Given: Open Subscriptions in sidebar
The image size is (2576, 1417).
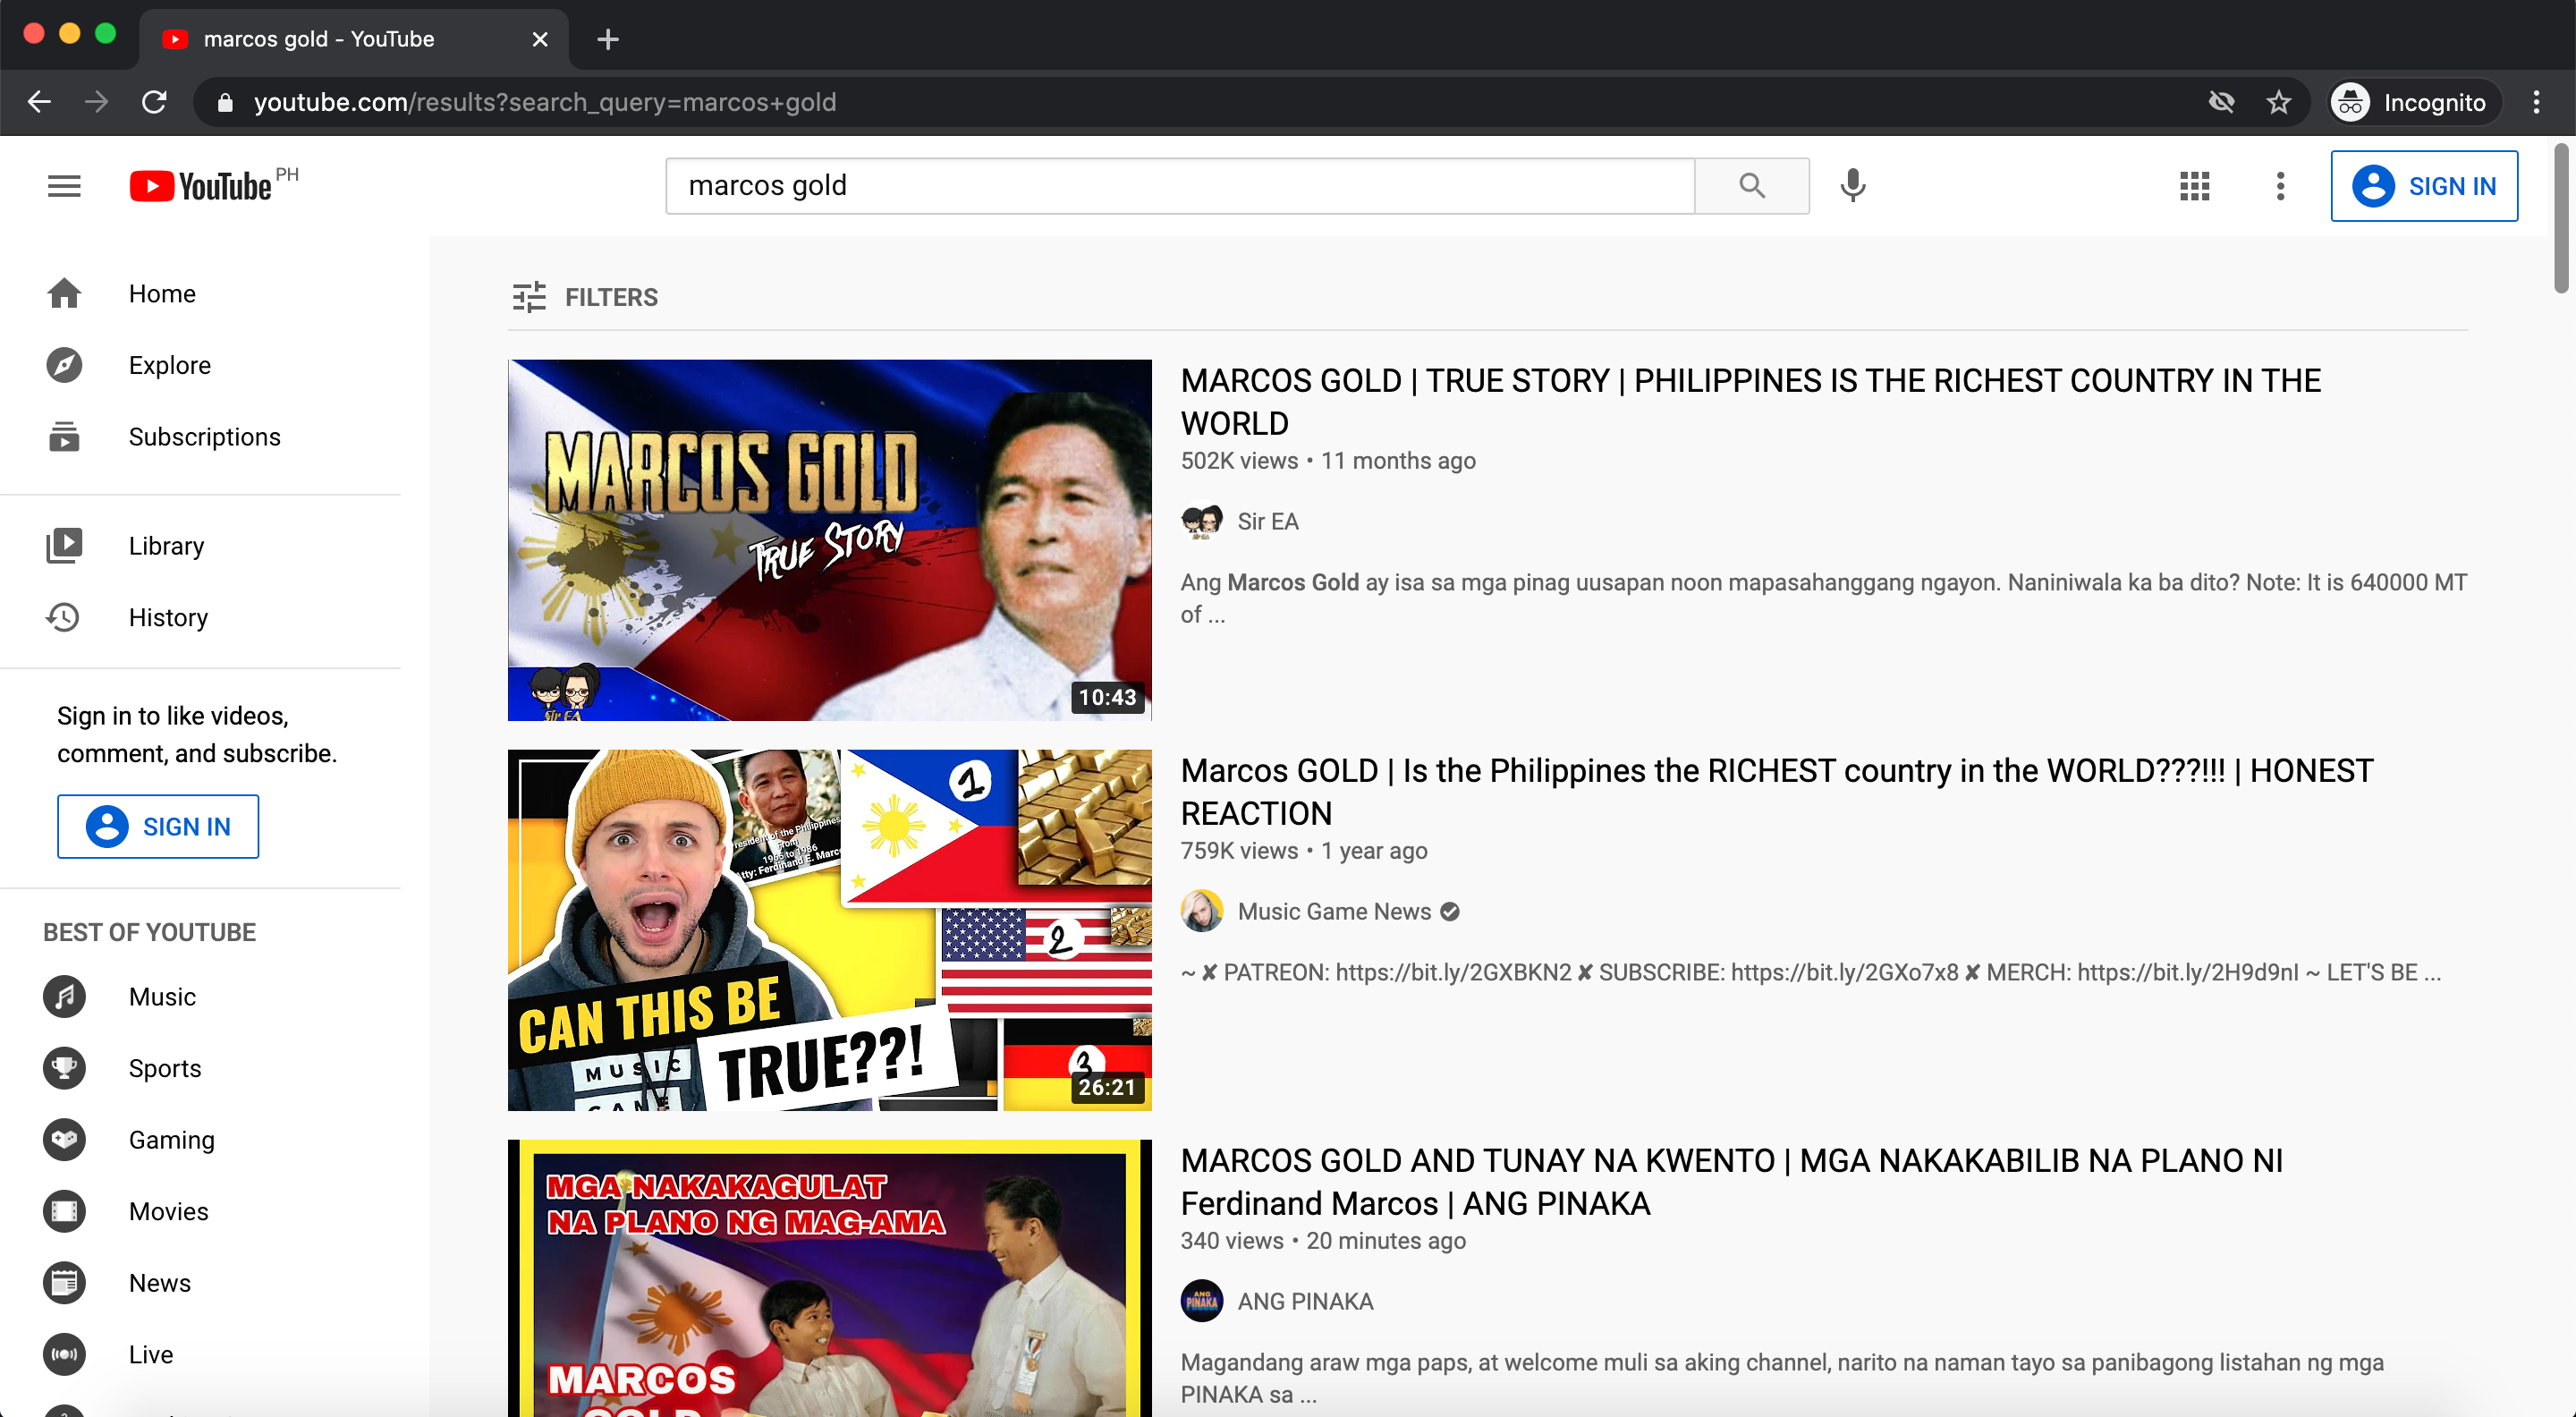Looking at the screenshot, I should click(x=200, y=437).
